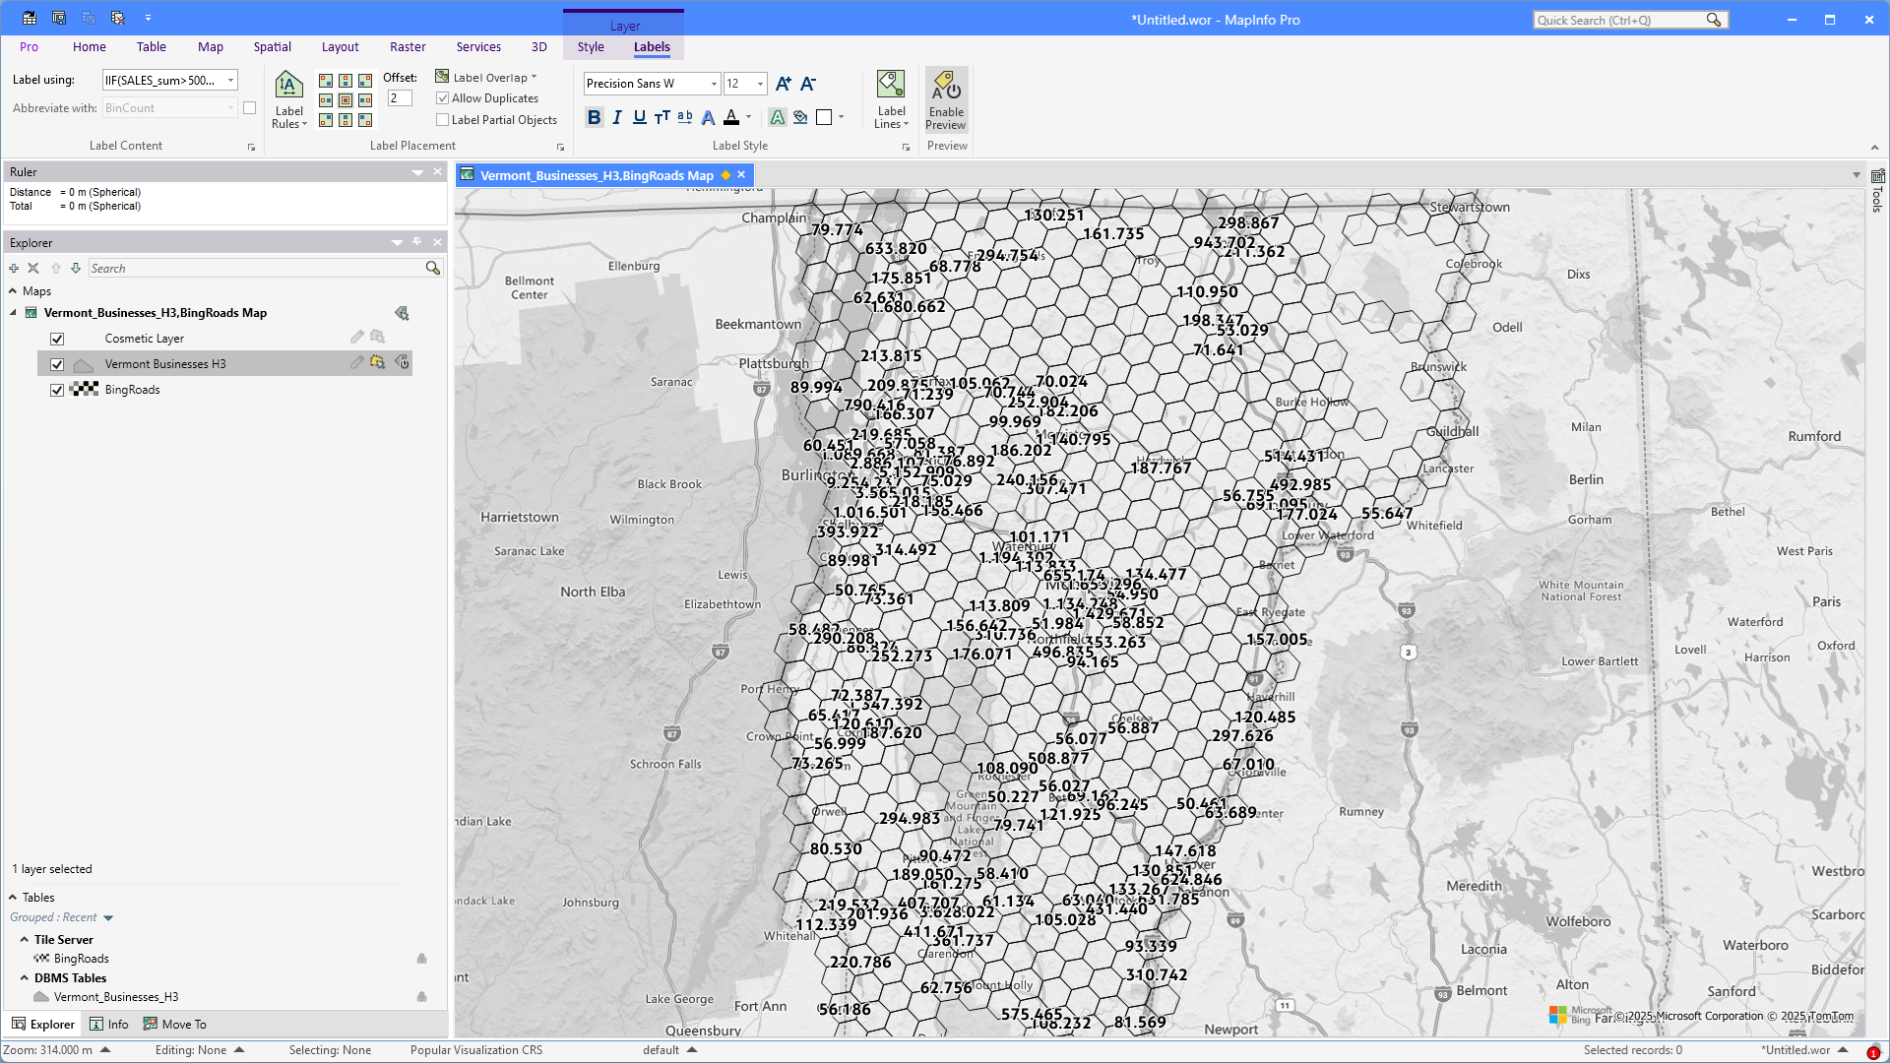This screenshot has width=1890, height=1063.
Task: Toggle bold label formatting
Action: [x=594, y=117]
